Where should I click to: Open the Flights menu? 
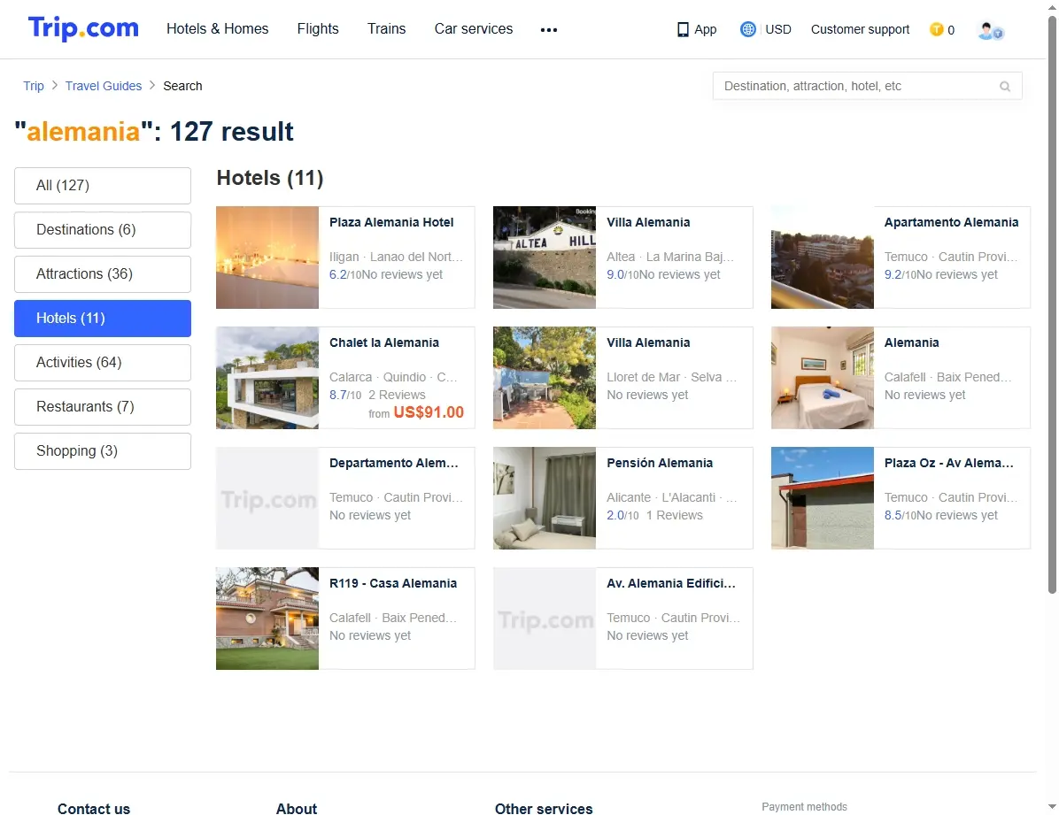(317, 29)
